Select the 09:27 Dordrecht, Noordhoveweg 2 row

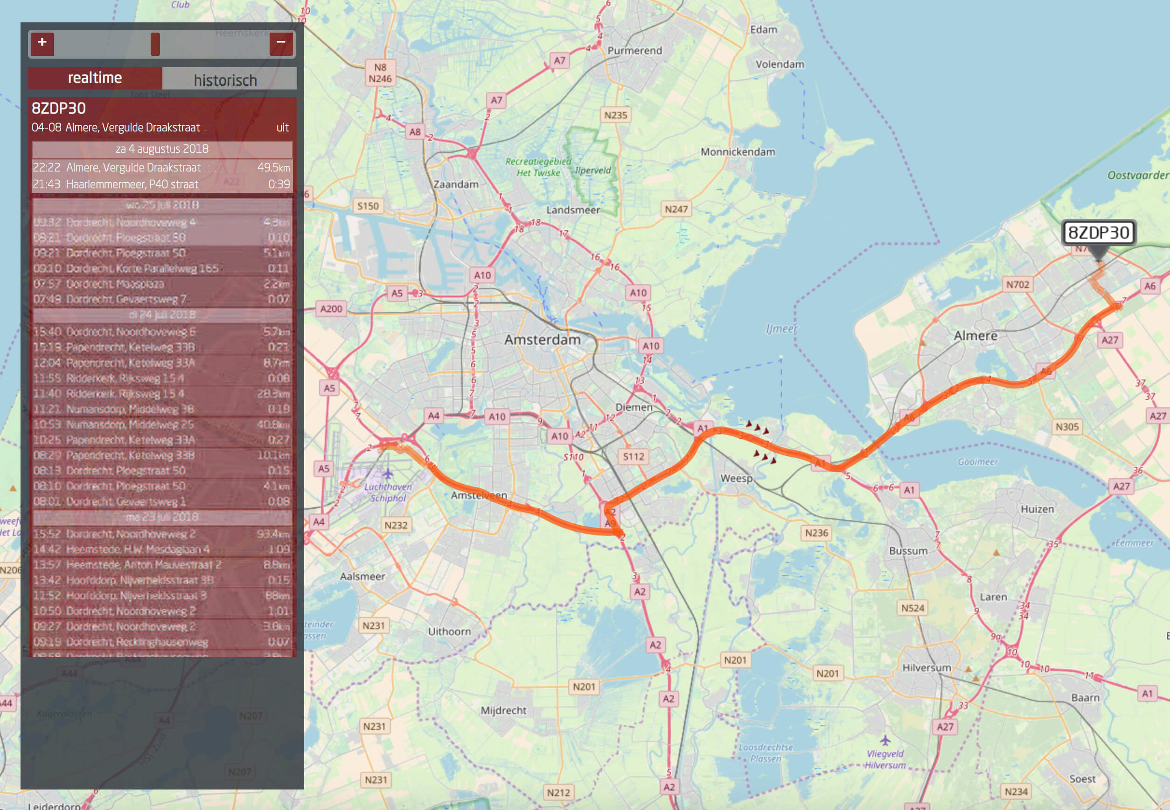point(162,626)
